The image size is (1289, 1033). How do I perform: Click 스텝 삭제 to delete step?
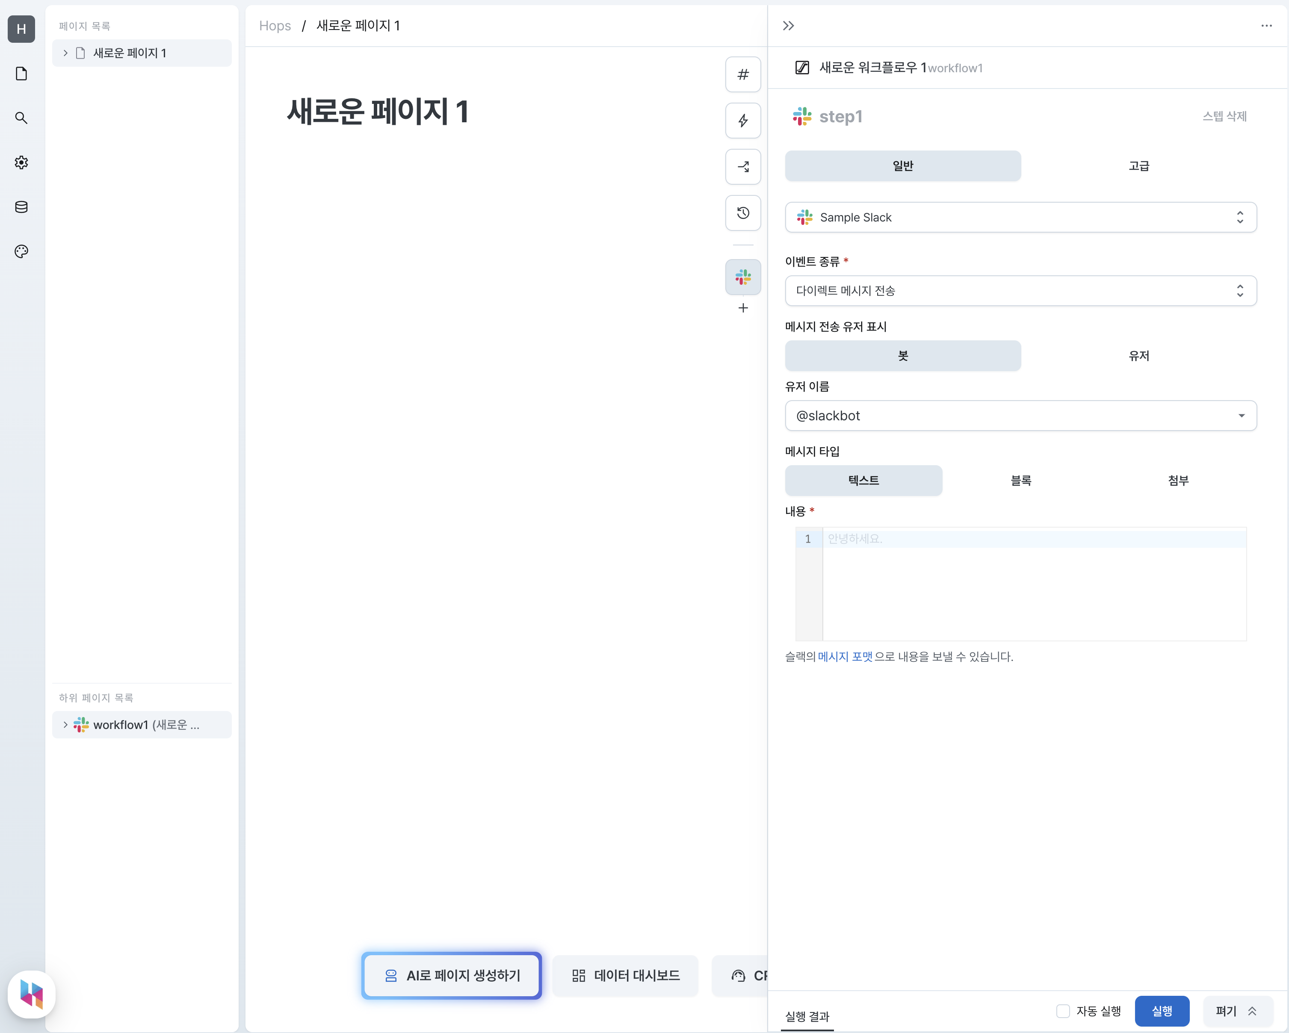click(1224, 117)
